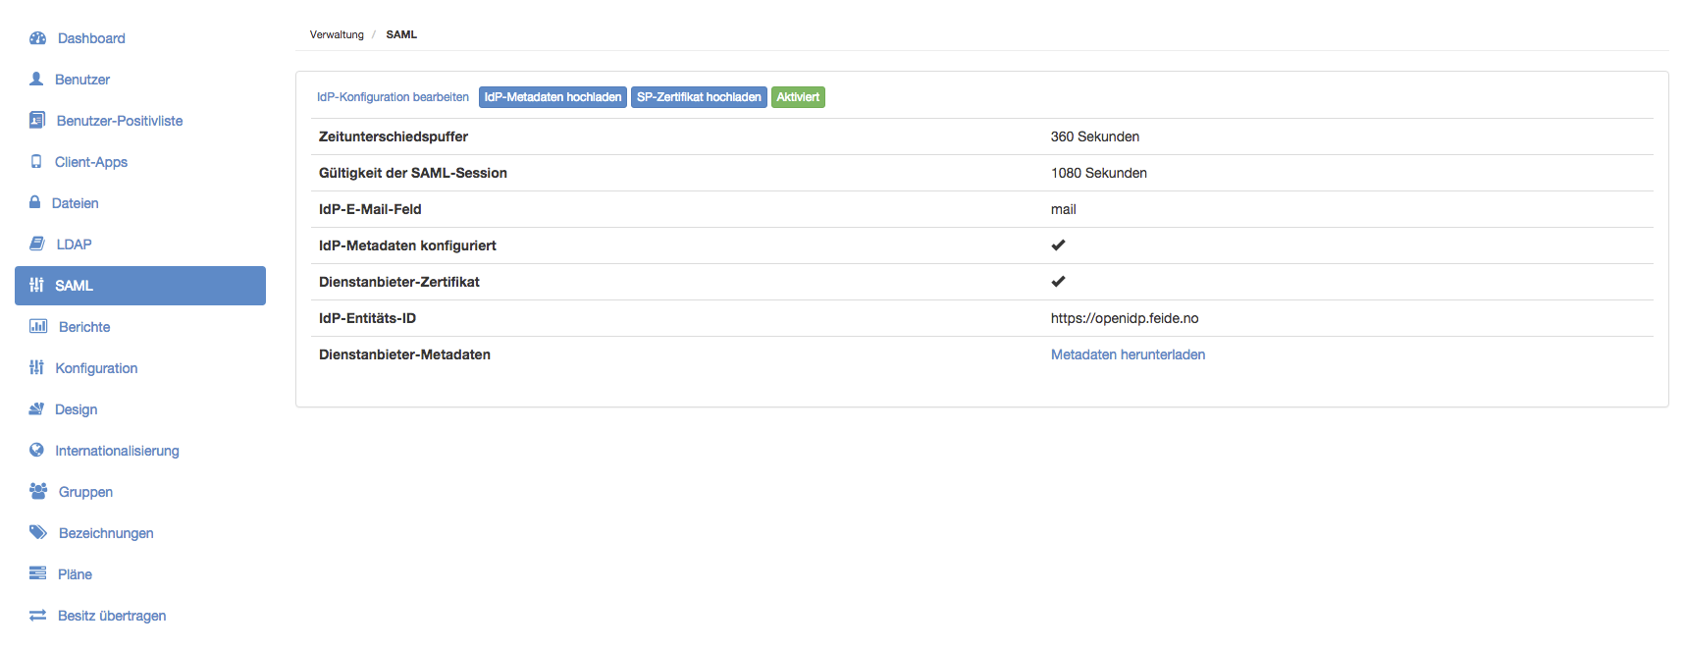Click SP-Zertifikat hochladen button

click(x=699, y=97)
